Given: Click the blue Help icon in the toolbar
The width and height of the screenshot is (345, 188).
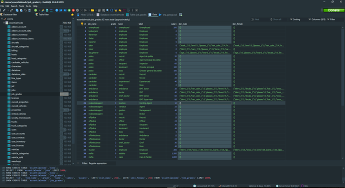Looking at the screenshot, I should coord(57,10).
